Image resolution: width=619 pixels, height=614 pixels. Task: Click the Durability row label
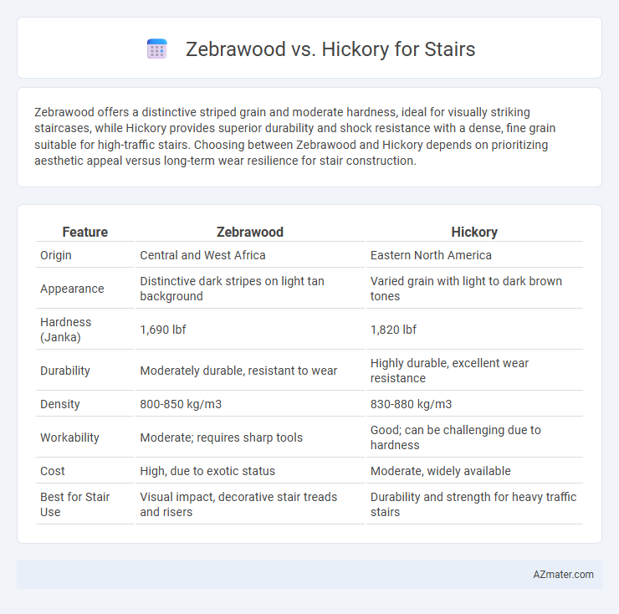(65, 371)
